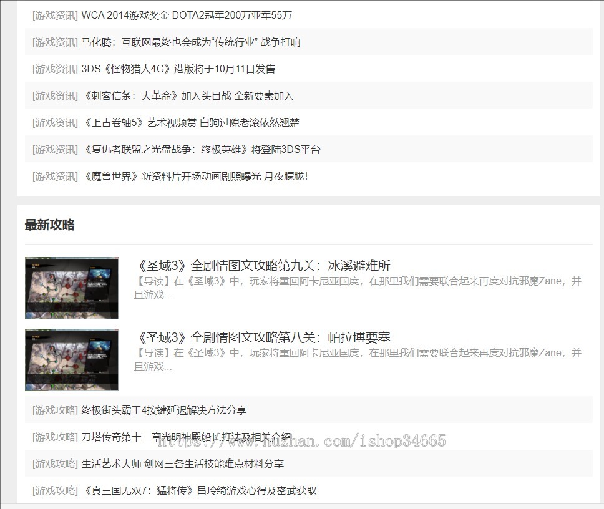This screenshot has width=604, height=509.
Task: Open thumbnail for 圣域3 第九关 冰溪避难所
Action: [72, 288]
